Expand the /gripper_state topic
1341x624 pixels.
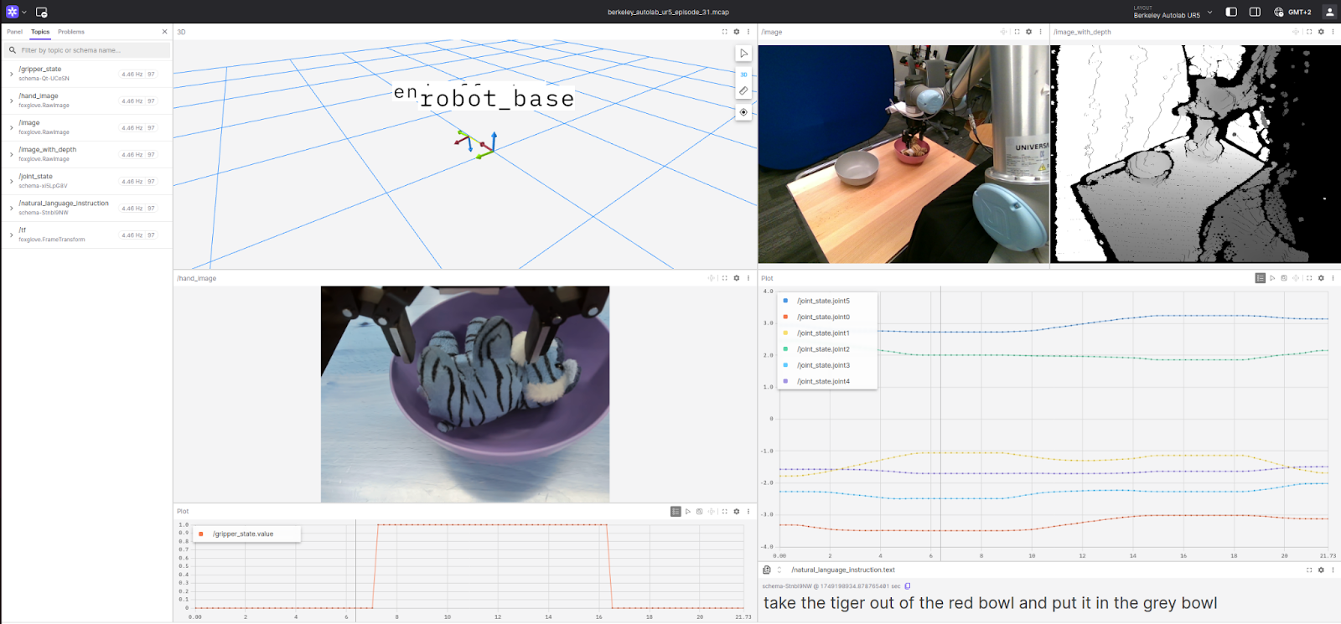coord(11,74)
